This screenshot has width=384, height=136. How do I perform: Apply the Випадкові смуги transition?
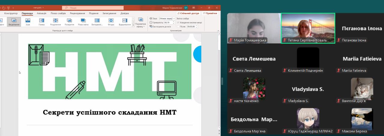[97, 22]
